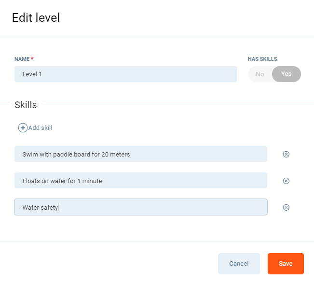Switch Has Skills to No
This screenshot has width=314, height=285.
click(260, 74)
